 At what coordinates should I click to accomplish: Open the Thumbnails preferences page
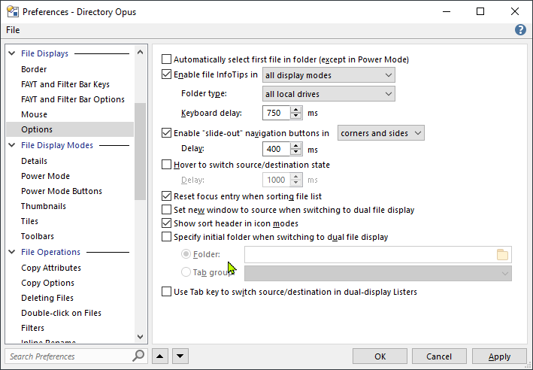(44, 206)
